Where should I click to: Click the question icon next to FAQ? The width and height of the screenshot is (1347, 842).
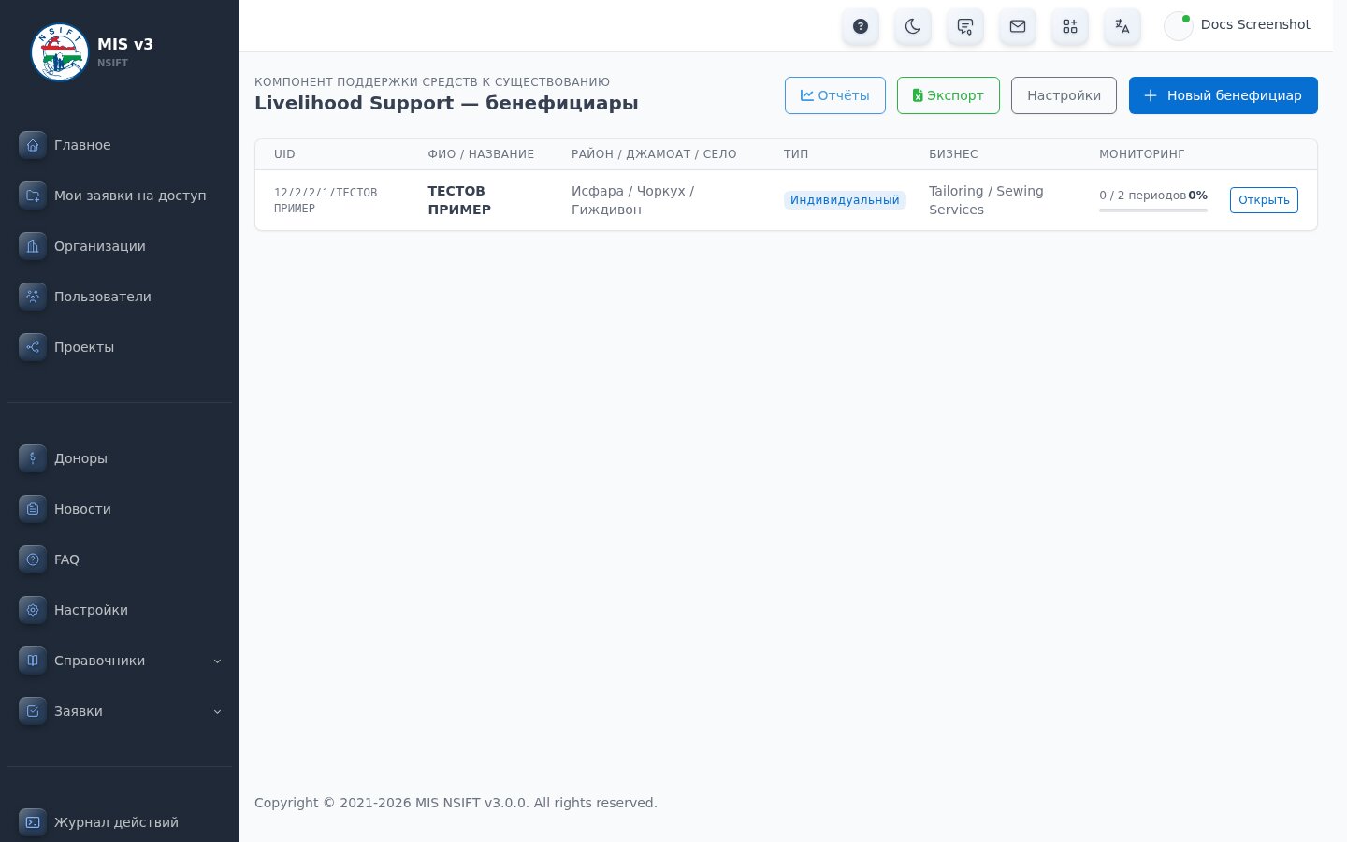(33, 559)
